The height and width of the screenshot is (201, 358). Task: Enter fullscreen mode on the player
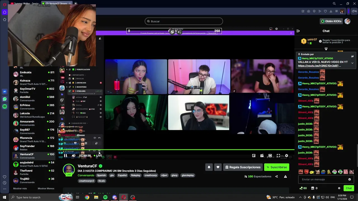[x=278, y=156]
